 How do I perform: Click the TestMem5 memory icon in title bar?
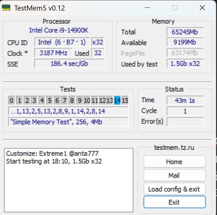(x=6, y=7)
